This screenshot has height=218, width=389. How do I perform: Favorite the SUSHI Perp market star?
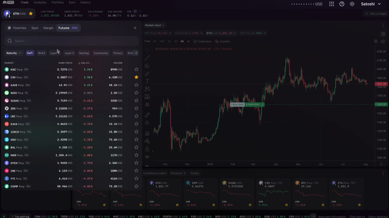(136, 101)
